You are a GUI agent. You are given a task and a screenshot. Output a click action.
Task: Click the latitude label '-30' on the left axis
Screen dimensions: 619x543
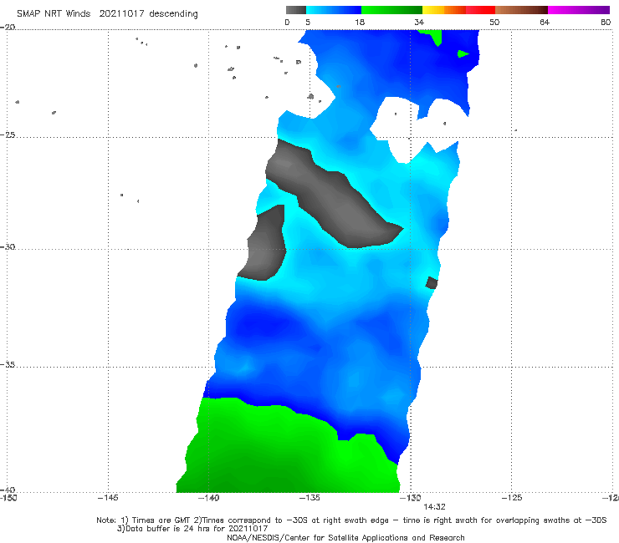(x=8, y=246)
